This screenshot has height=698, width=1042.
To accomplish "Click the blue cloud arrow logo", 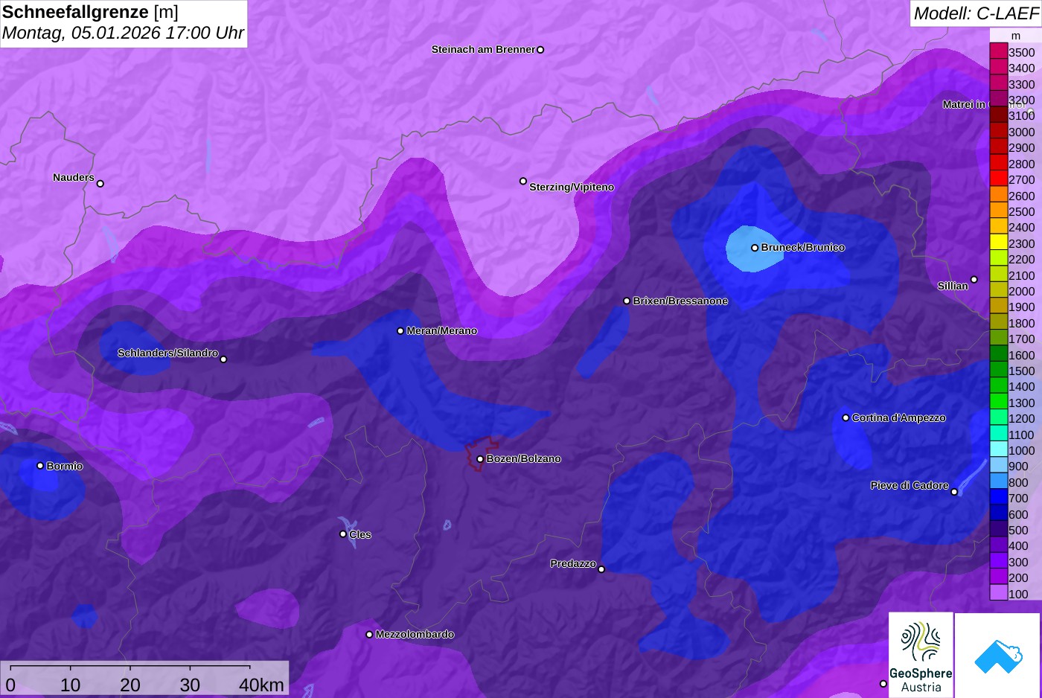I will tap(997, 656).
